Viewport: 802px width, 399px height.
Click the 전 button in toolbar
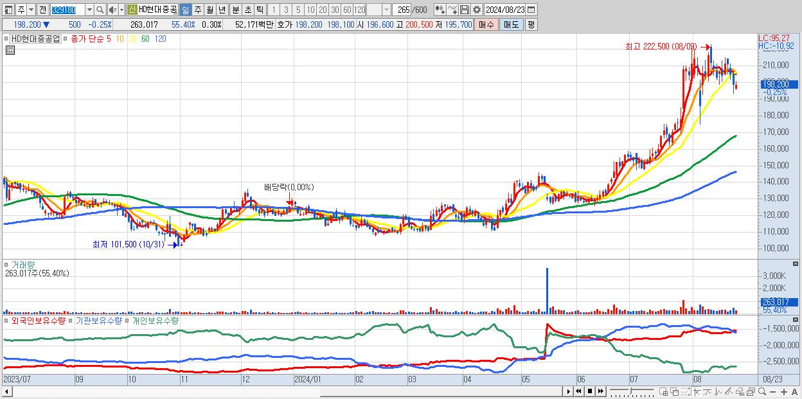42,10
